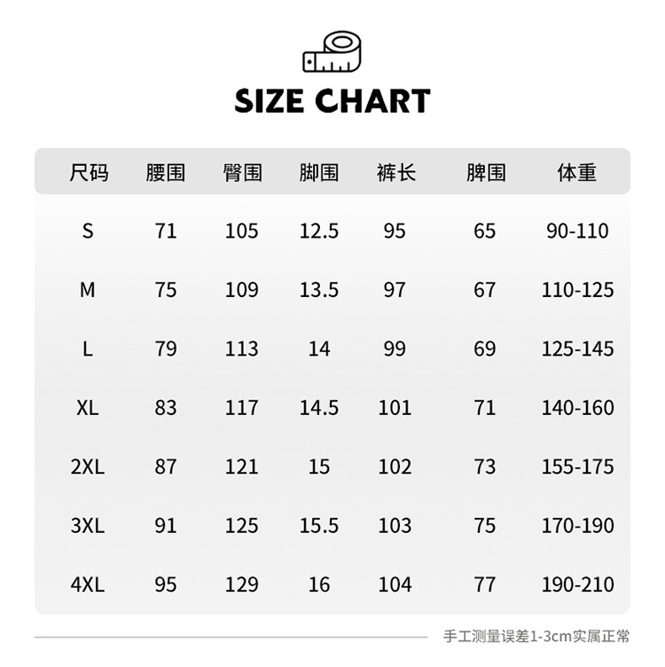Click the measuring tape icon

(x=332, y=53)
